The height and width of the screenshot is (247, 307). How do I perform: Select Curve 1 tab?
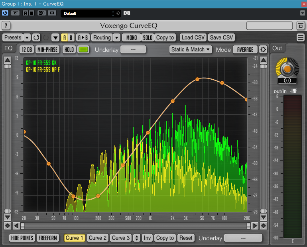75,238
